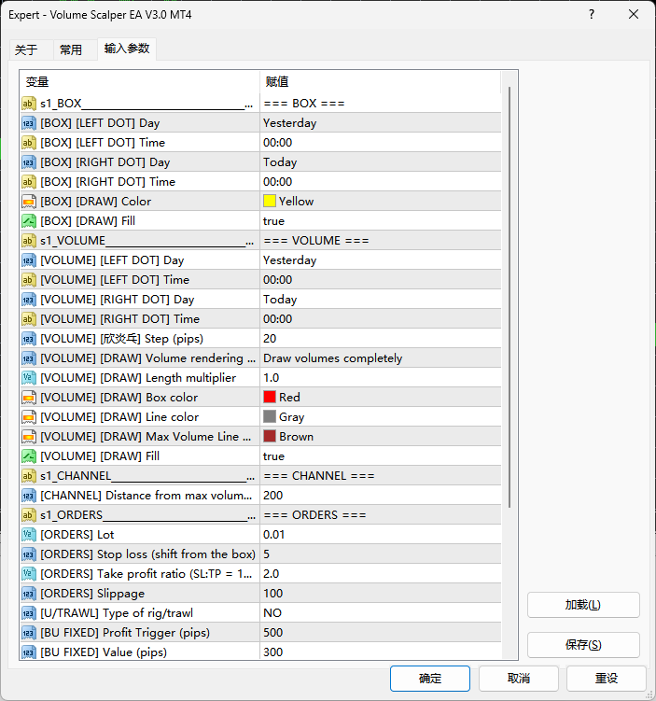The image size is (656, 701).
Task: Click the Brown swatch for Max Volume Line
Action: 270,436
